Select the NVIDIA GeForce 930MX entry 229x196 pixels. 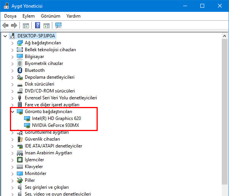tap(55, 125)
